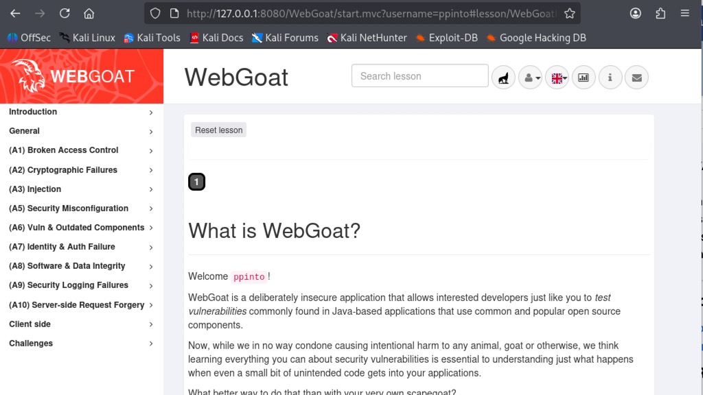Open the Firefox account icon

[x=636, y=13]
